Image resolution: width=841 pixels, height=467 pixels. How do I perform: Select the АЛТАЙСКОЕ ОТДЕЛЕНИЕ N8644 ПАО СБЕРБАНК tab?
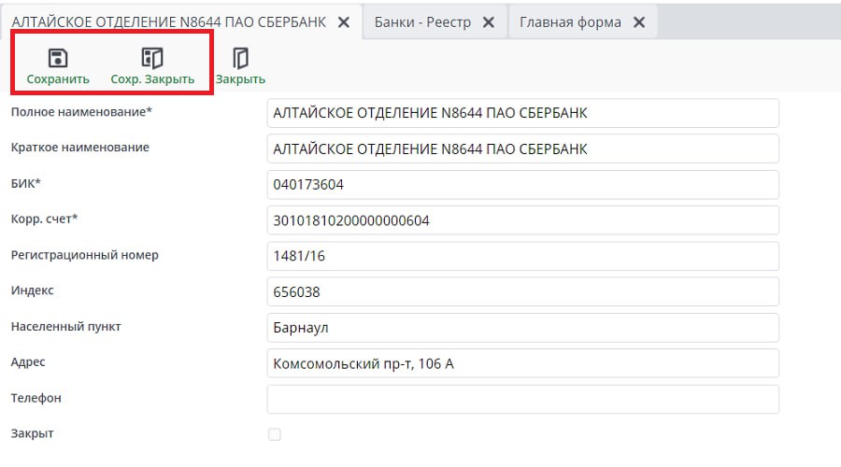[x=168, y=21]
